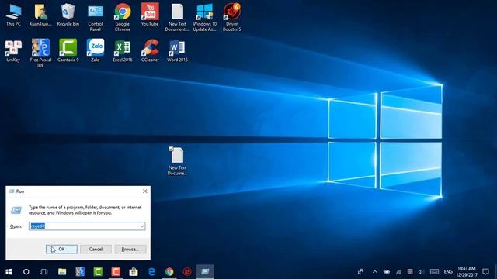The image size is (497, 279).
Task: Toggle checkbox on center New Text Document
Action: click(x=171, y=148)
